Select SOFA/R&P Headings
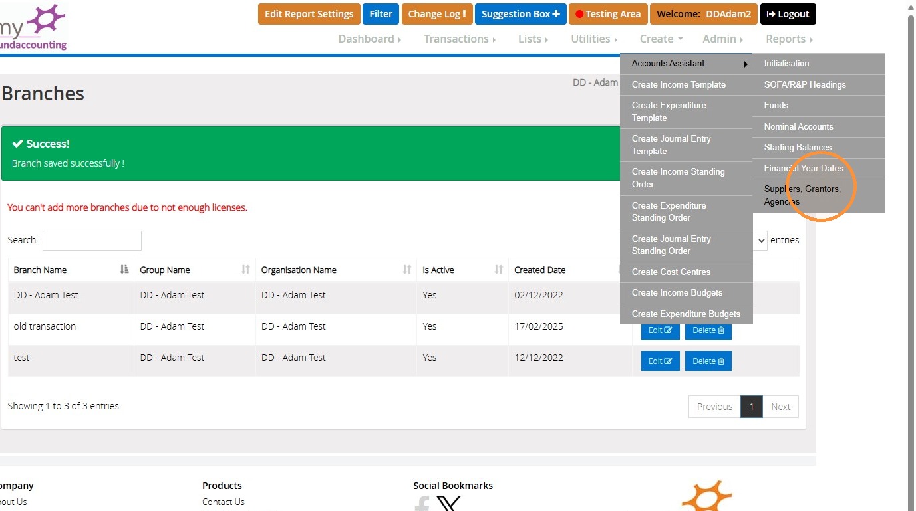The image size is (916, 511). point(818,85)
